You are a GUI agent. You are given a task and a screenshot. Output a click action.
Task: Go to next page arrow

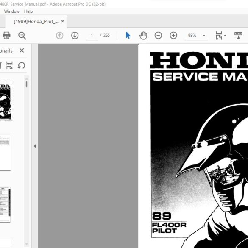click(x=75, y=36)
